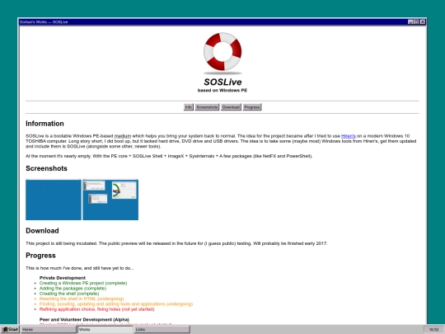445x334 pixels.
Task: Click the SOSLive title text
Action: pos(222,82)
